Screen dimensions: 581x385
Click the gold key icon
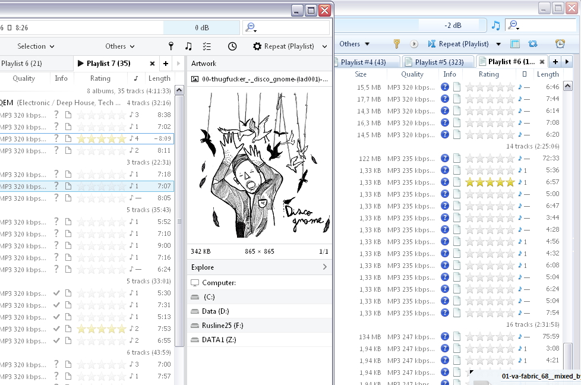coord(397,44)
